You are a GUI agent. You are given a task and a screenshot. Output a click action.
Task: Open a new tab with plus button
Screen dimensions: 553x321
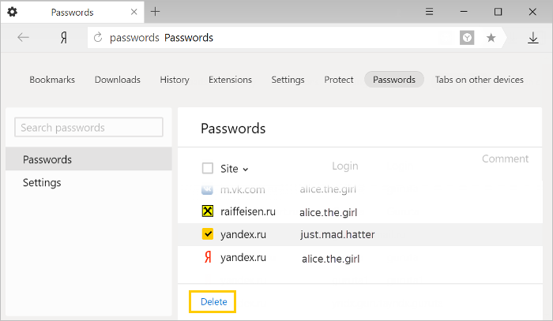tap(155, 12)
